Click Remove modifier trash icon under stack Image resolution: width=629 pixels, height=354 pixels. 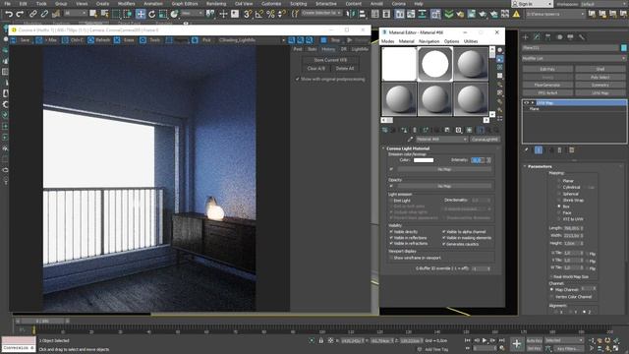click(560, 150)
